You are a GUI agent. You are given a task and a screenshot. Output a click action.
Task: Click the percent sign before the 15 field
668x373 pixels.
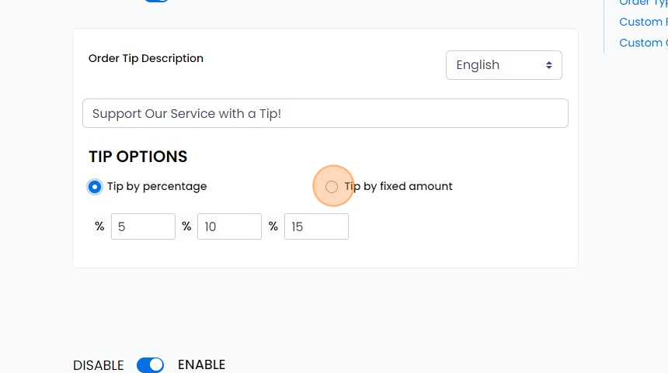(x=273, y=226)
